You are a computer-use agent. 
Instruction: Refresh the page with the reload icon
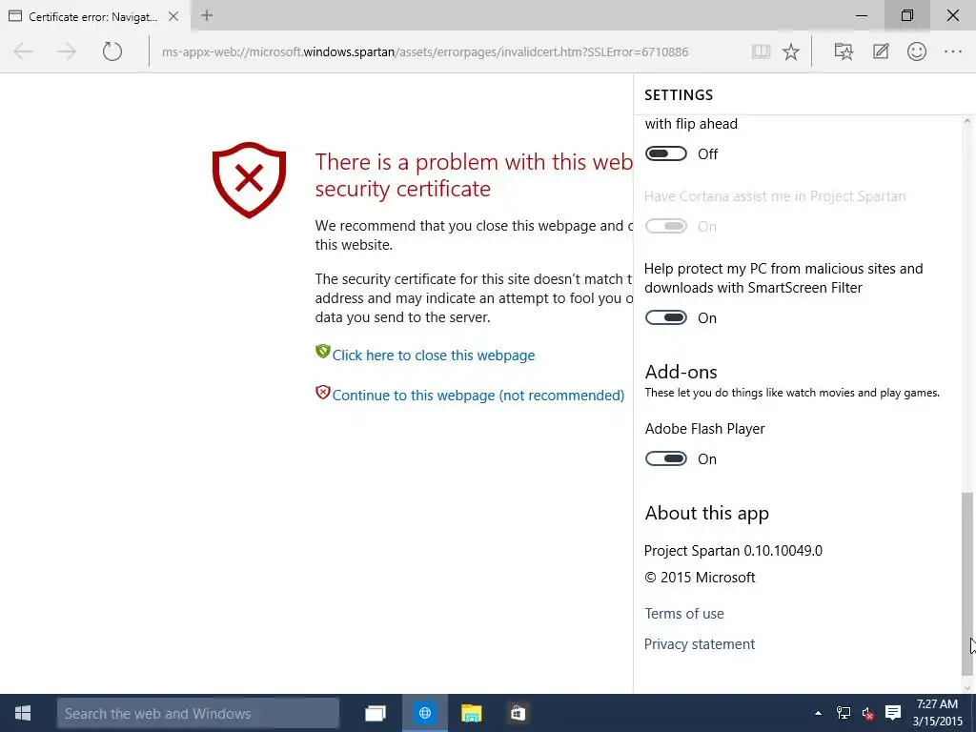[112, 51]
